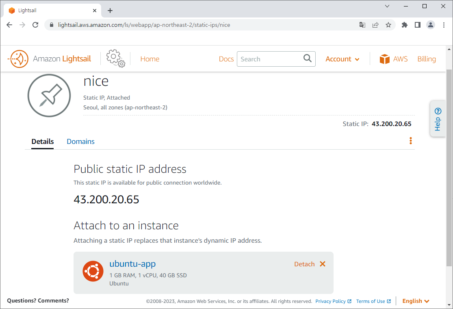This screenshot has width=453, height=309.
Task: Click Questions? Comments?
Action: [38, 300]
